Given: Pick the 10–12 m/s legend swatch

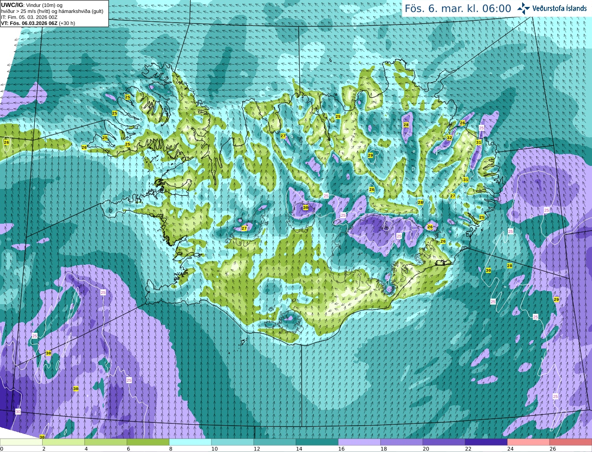Looking at the screenshot, I should pyautogui.click(x=233, y=442).
